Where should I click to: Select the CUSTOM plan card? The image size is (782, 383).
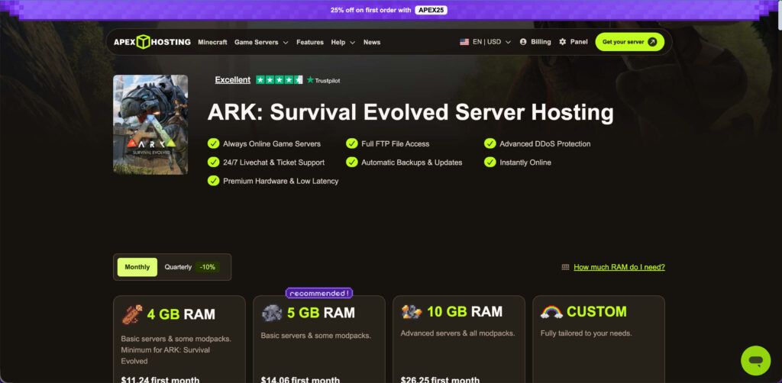(599, 340)
